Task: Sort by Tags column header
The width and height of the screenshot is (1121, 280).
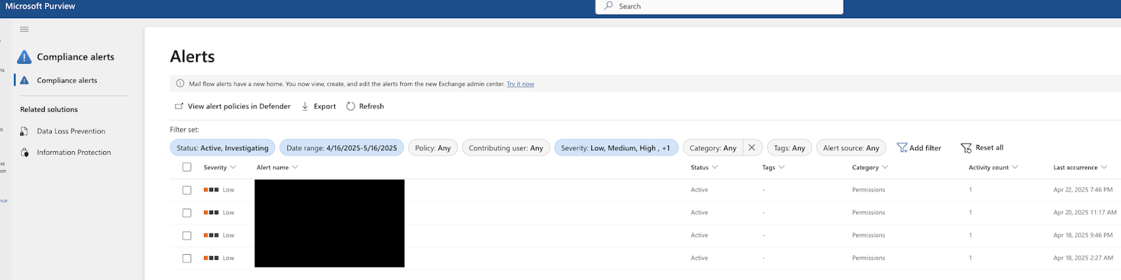Action: (x=773, y=168)
